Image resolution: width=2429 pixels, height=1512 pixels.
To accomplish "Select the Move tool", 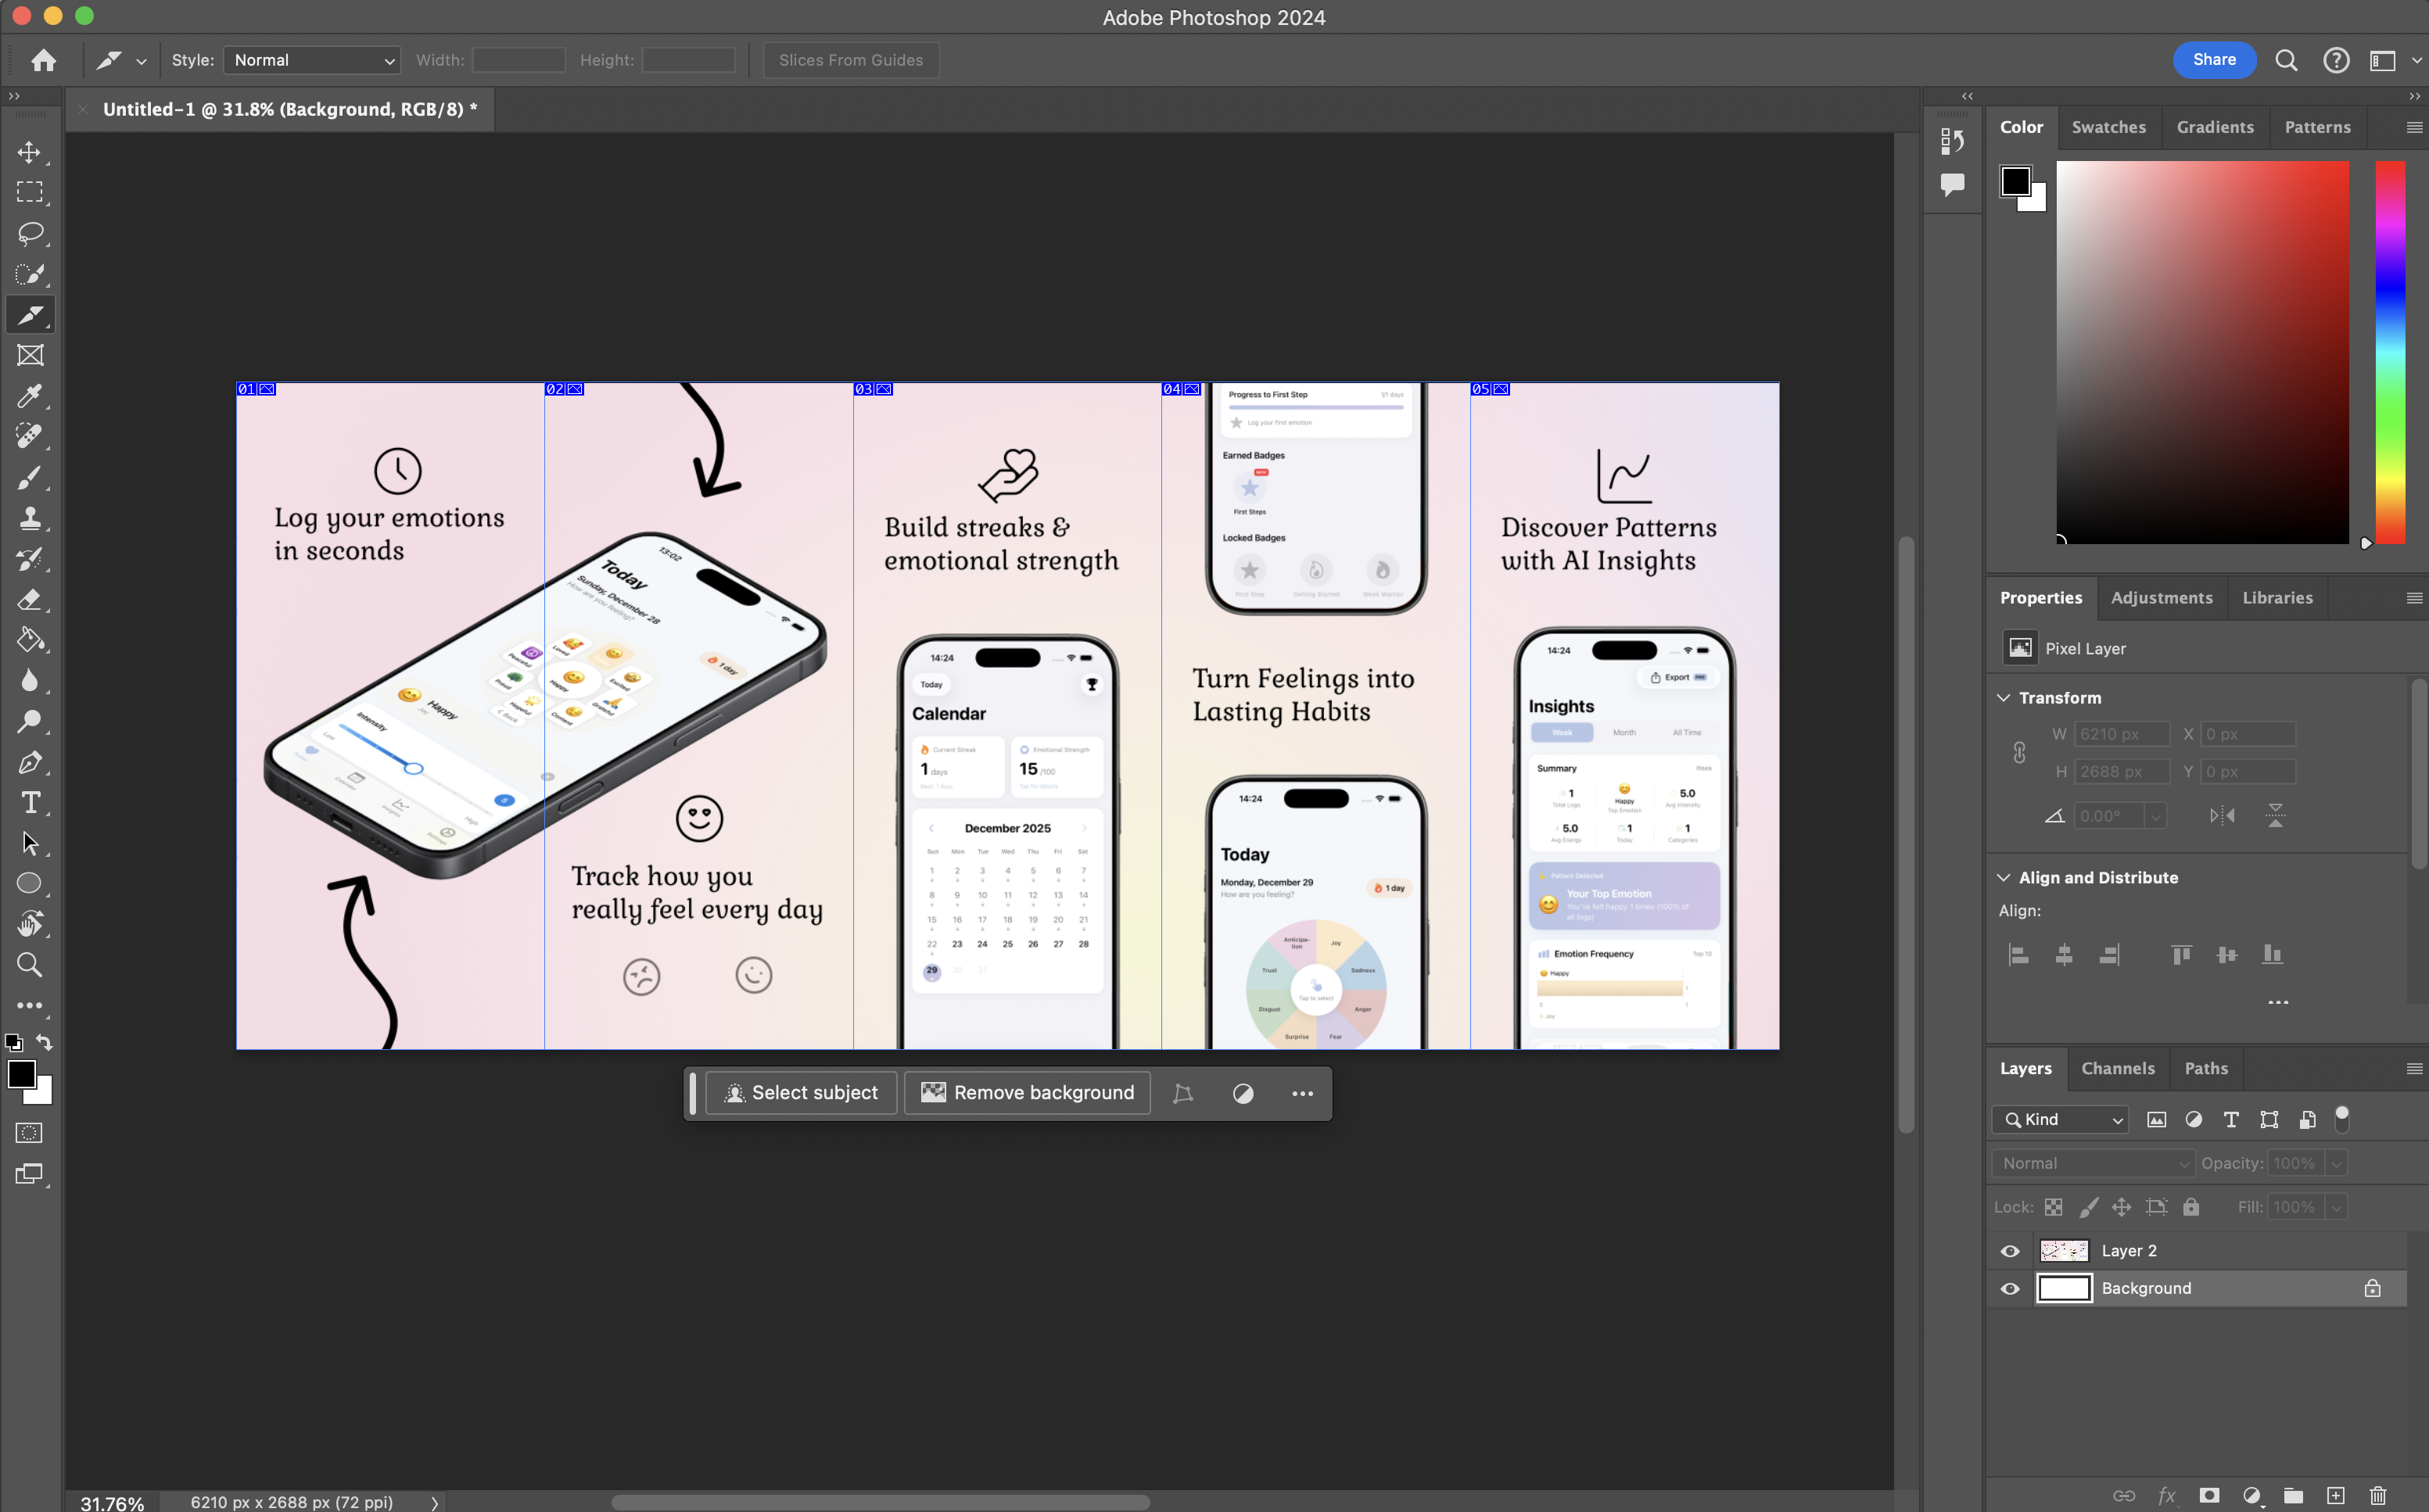I will click(x=29, y=152).
